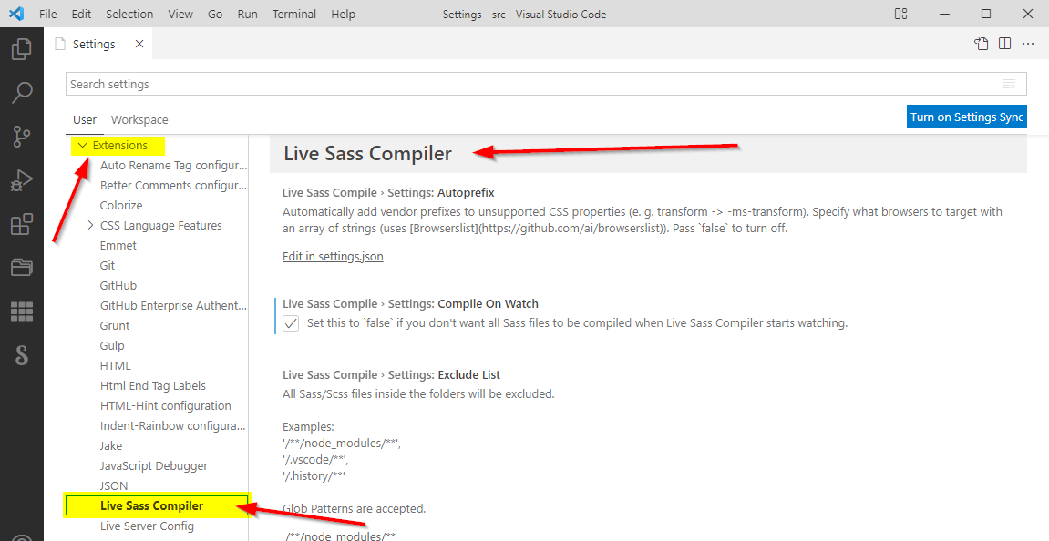Collapse the Extensions tree section

tap(82, 145)
